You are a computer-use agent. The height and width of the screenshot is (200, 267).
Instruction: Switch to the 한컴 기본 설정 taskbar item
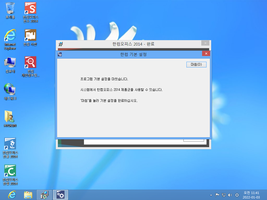[60, 195]
